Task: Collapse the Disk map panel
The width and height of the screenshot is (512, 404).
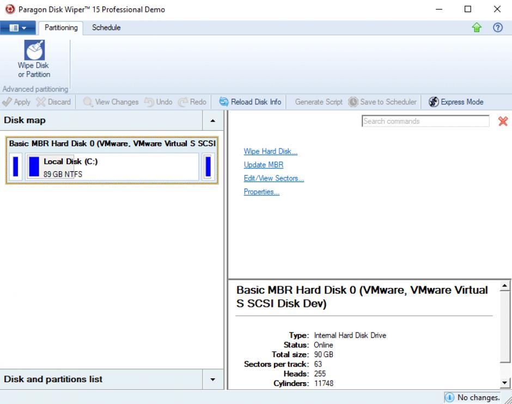Action: tap(212, 120)
